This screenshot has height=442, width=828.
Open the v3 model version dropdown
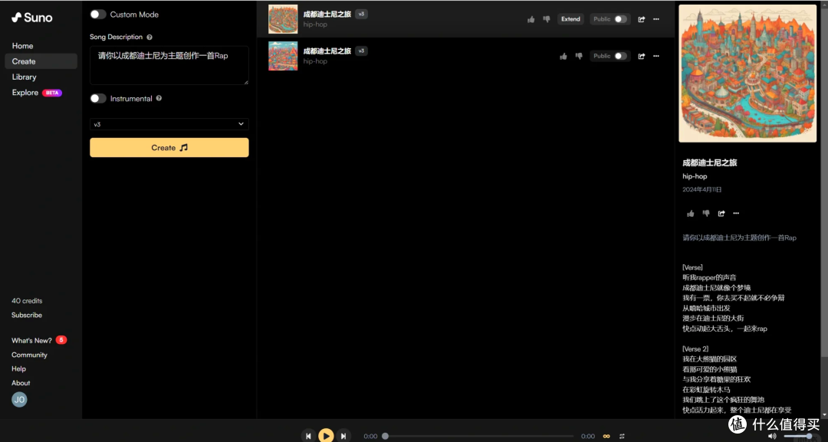[169, 124]
